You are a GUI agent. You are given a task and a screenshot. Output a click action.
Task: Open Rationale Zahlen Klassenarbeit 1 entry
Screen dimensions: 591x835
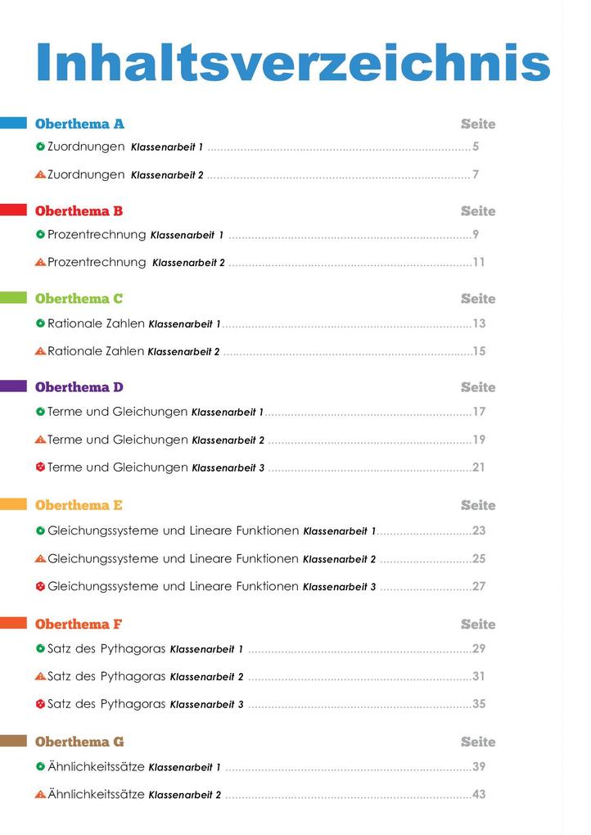[260, 324]
